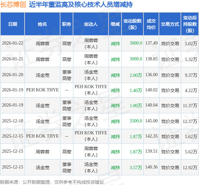This screenshot has height=185, width=199.
Task: Click price 138.85
Action: tap(151, 59)
